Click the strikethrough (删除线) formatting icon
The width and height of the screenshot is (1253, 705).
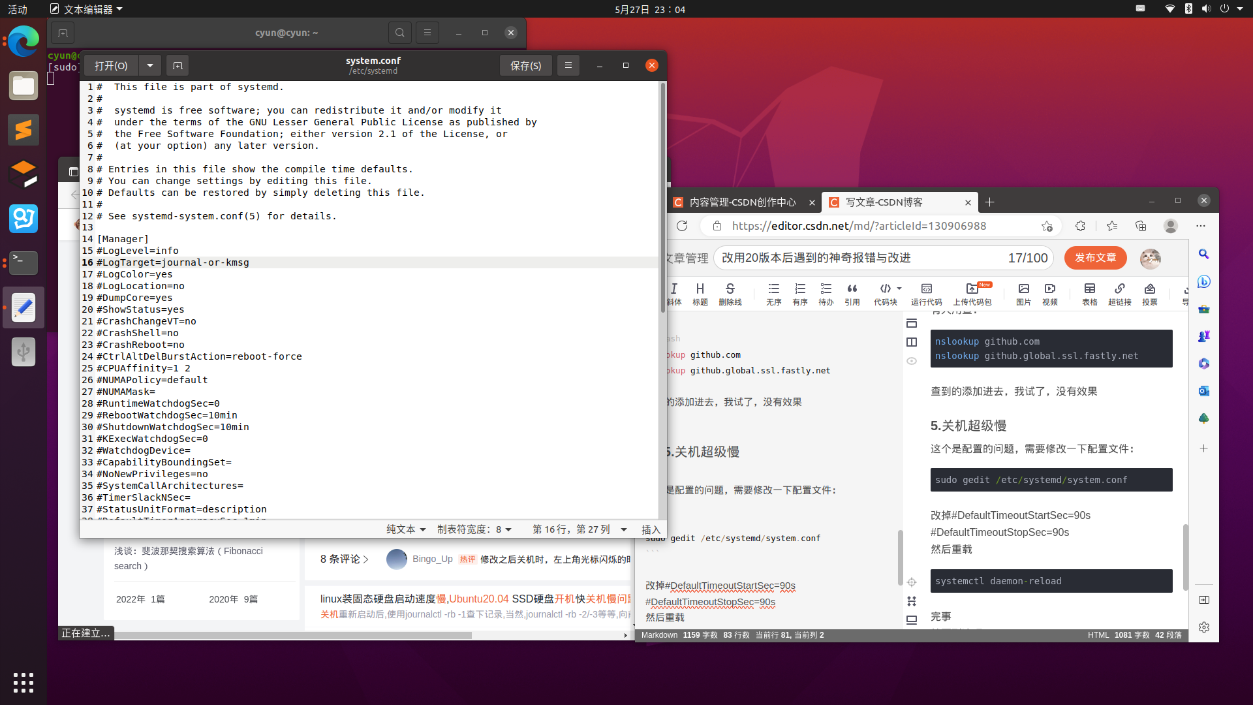click(730, 293)
